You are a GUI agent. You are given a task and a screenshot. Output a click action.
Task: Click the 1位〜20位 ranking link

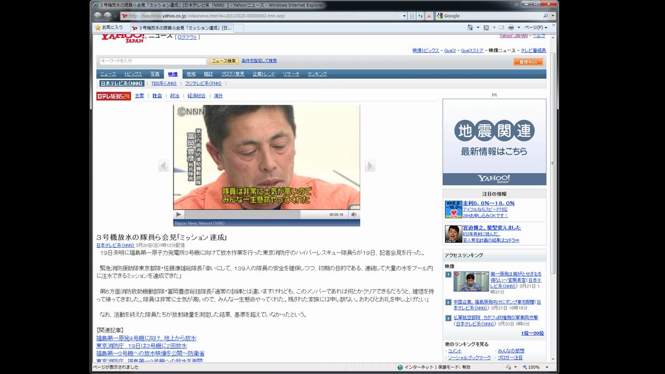[x=532, y=333]
